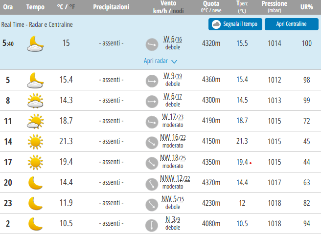Switch wind speed unit to nodi
Image resolution: width=321 pixels, height=235 pixels.
[x=177, y=11]
